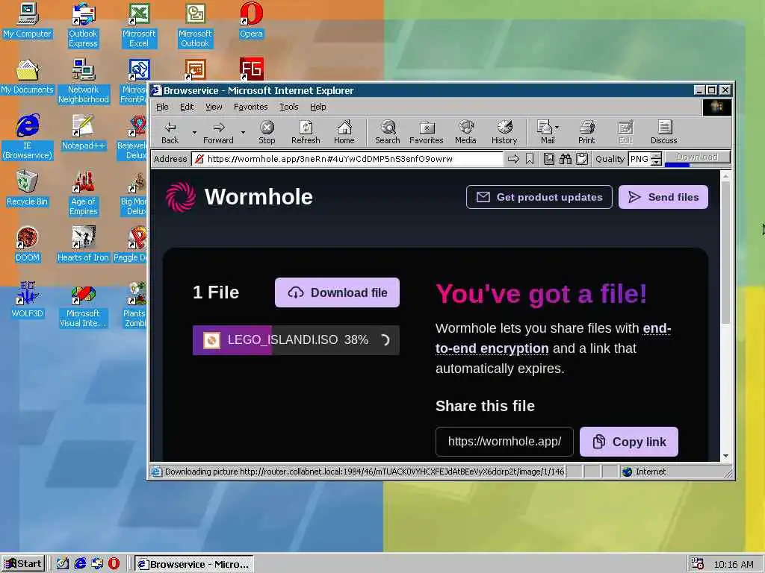This screenshot has width=765, height=573.
Task: Reload the page with Refresh
Action: click(x=306, y=133)
